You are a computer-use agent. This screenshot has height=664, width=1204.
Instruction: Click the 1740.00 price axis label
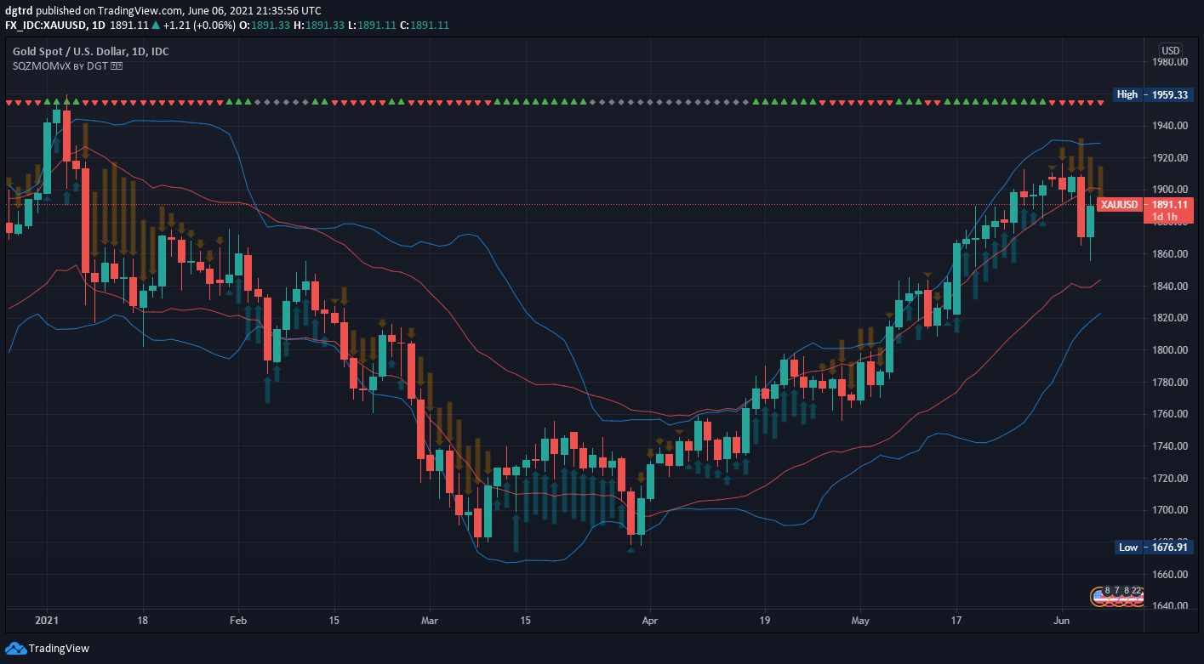[1171, 446]
